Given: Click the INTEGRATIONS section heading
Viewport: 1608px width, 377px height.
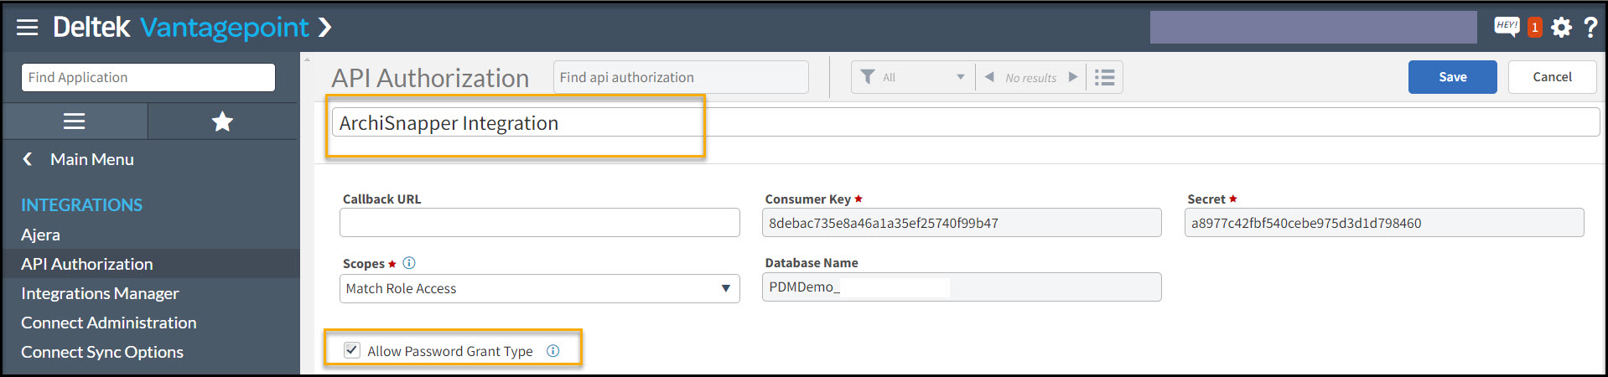Looking at the screenshot, I should 81,205.
